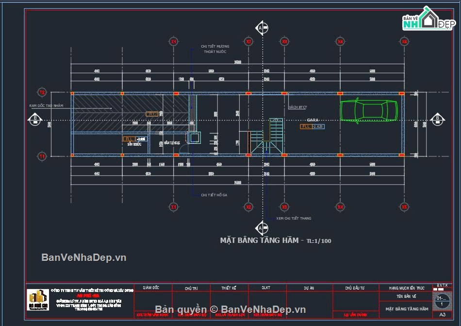Select the bottom X3 grid bubble
461x326 pixels.
(284, 207)
